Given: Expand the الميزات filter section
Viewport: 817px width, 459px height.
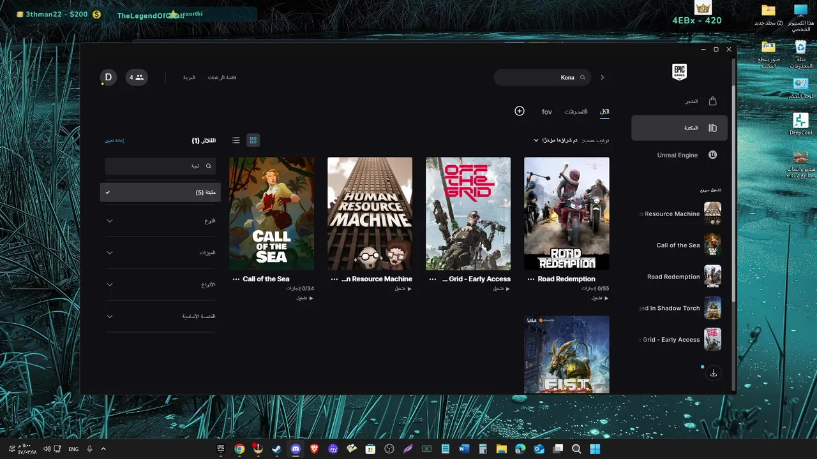Looking at the screenshot, I should pyautogui.click(x=160, y=252).
